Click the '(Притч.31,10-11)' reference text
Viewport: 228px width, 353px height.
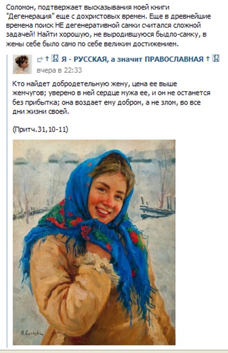coord(40,130)
